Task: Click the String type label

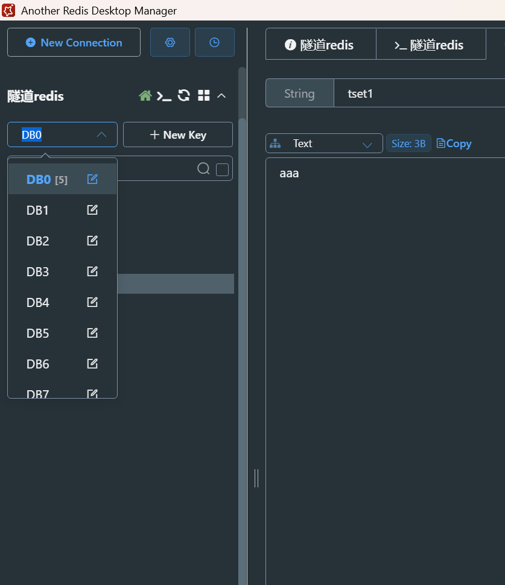Action: tap(299, 93)
